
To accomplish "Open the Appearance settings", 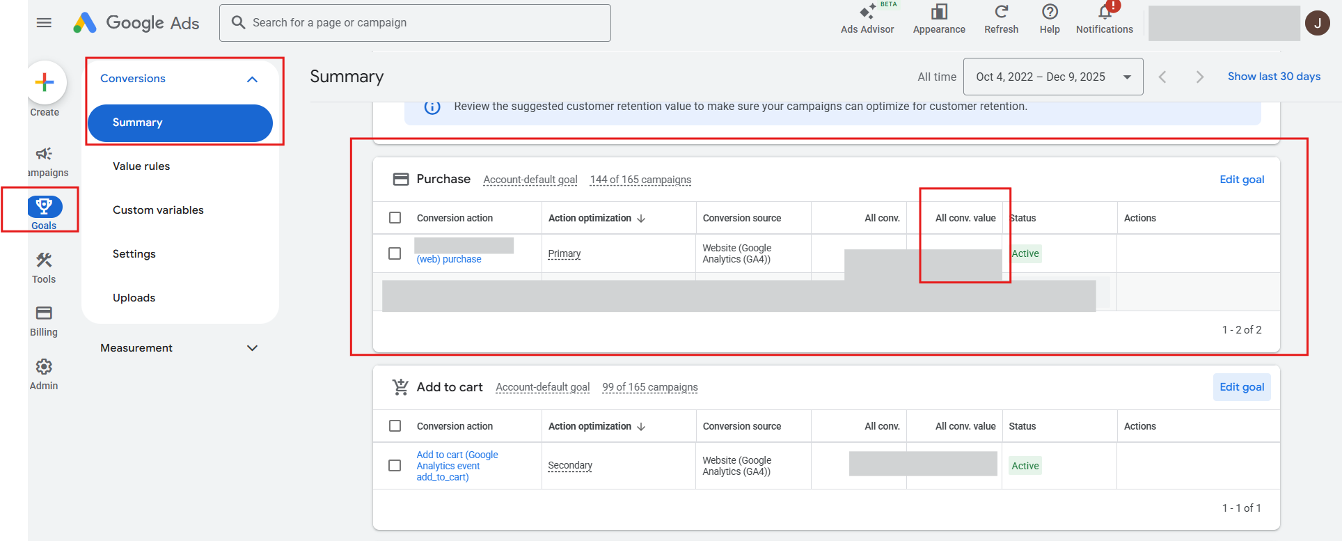I will 939,19.
